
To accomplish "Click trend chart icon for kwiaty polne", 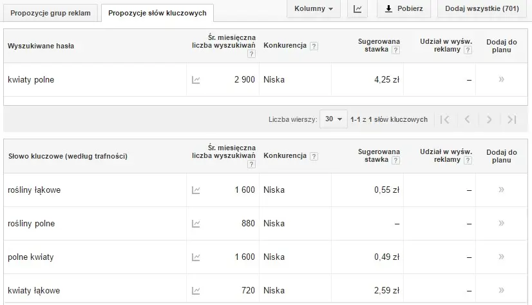I will click(196, 80).
